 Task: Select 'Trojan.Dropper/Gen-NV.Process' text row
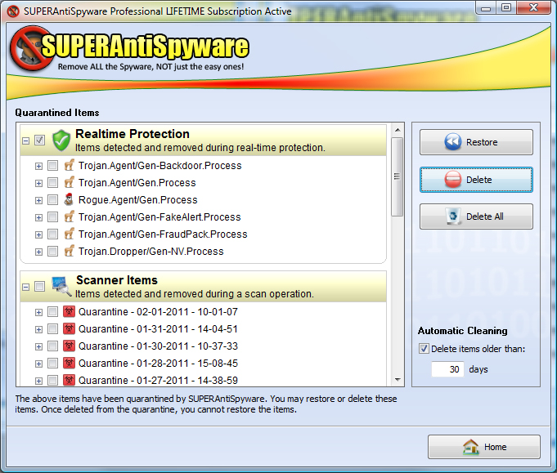[x=151, y=252]
